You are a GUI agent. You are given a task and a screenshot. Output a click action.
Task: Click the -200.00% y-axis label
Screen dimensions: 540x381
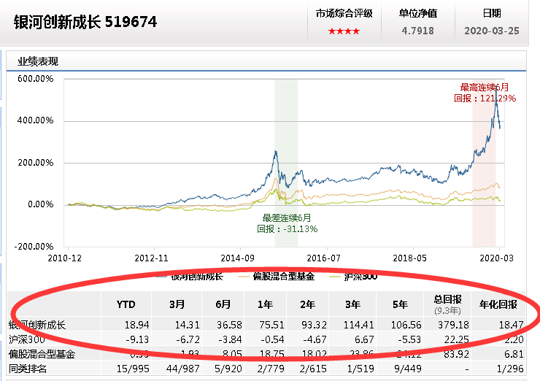click(34, 247)
